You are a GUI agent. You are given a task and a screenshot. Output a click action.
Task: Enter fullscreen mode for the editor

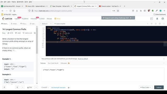(164, 24)
